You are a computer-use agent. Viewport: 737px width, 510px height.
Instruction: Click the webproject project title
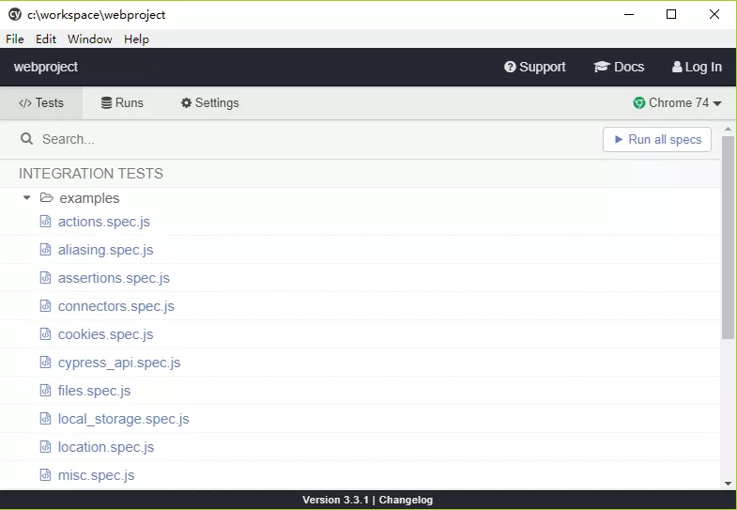click(46, 67)
